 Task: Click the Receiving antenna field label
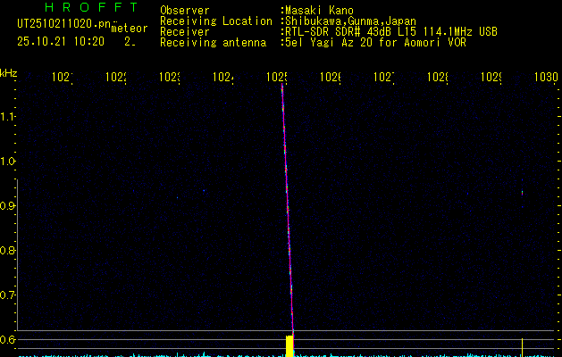[213, 42]
